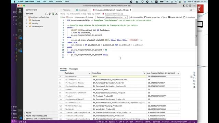
Task: Click the fourth Servers header icon
Action: click(56, 14)
